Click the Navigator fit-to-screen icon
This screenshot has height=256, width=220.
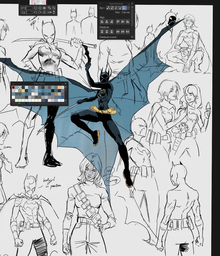click(x=54, y=8)
